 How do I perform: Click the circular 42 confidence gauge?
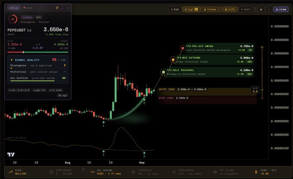coord(12,19)
